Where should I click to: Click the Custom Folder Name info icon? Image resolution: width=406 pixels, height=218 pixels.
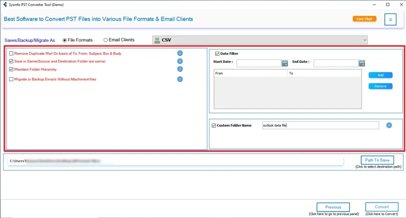389,125
